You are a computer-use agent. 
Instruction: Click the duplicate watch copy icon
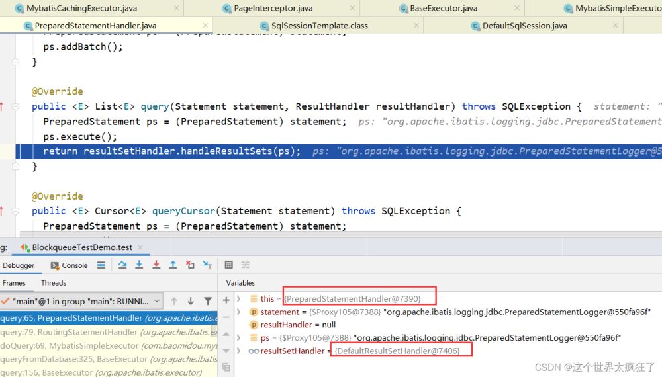(226, 367)
